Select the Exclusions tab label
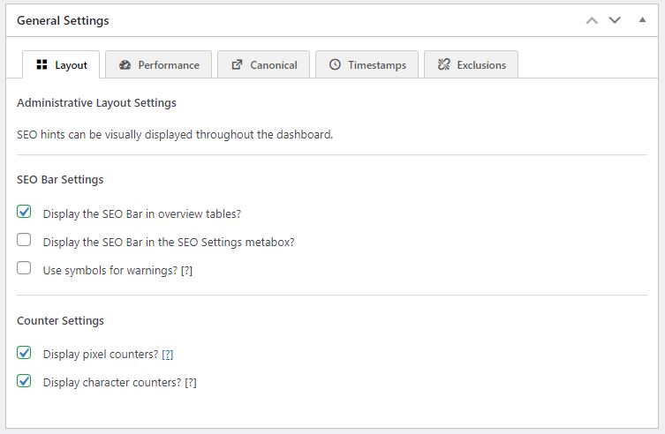Screen dimensions: 665x434 pos(481,64)
